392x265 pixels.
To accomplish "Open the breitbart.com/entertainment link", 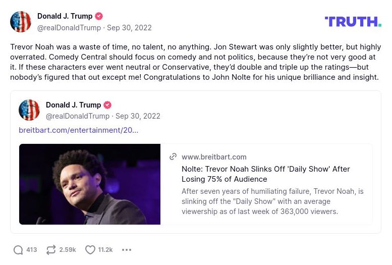I will tap(78, 130).
